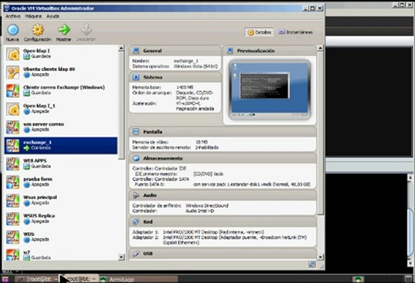
Task: Click the Pantalla section icon
Action: pyautogui.click(x=136, y=131)
